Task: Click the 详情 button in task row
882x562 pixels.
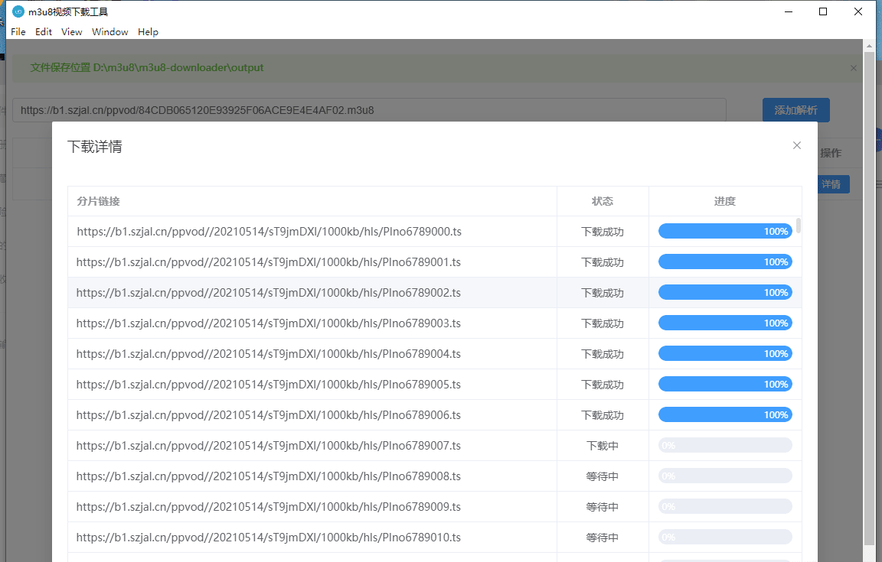Action: tap(831, 184)
